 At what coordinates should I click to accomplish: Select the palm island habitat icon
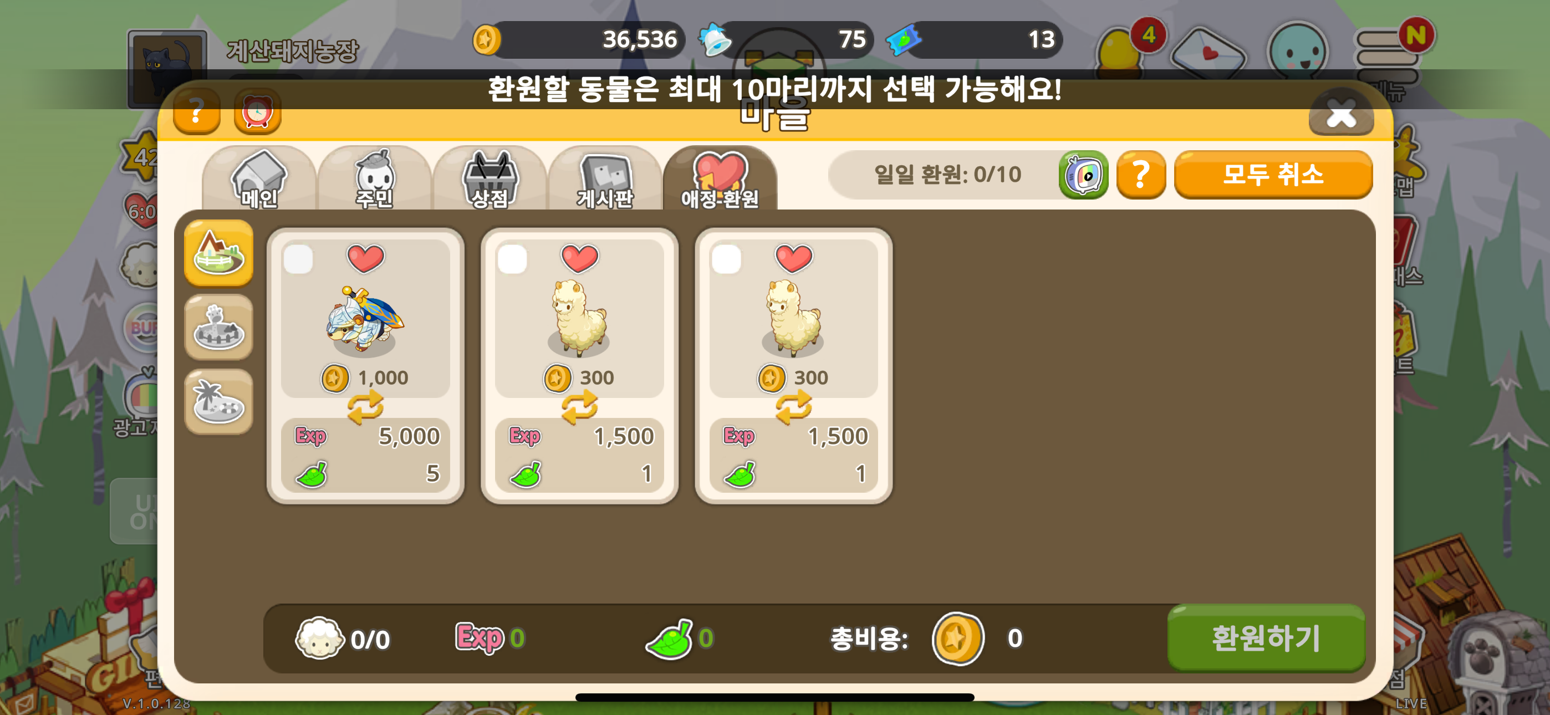[x=218, y=401]
